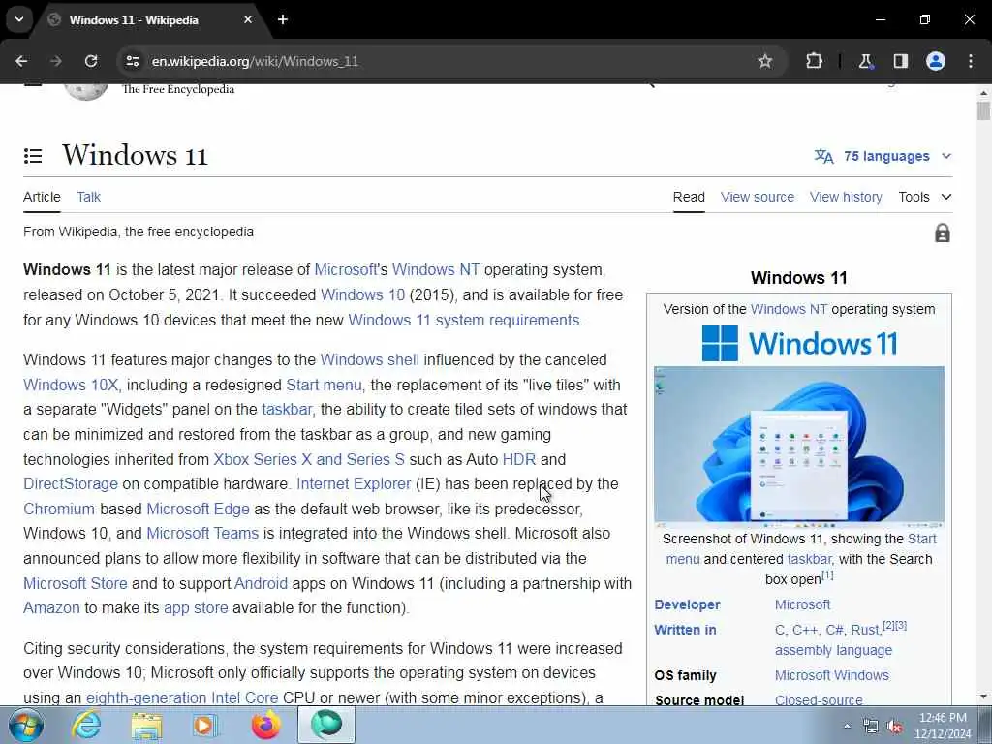Open the Windows NT link in first paragraph
The width and height of the screenshot is (992, 744).
pos(436,269)
